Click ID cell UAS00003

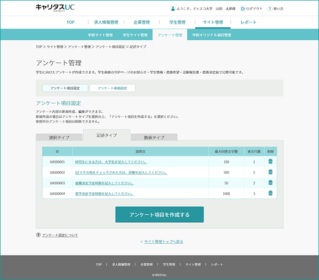pos(57,183)
